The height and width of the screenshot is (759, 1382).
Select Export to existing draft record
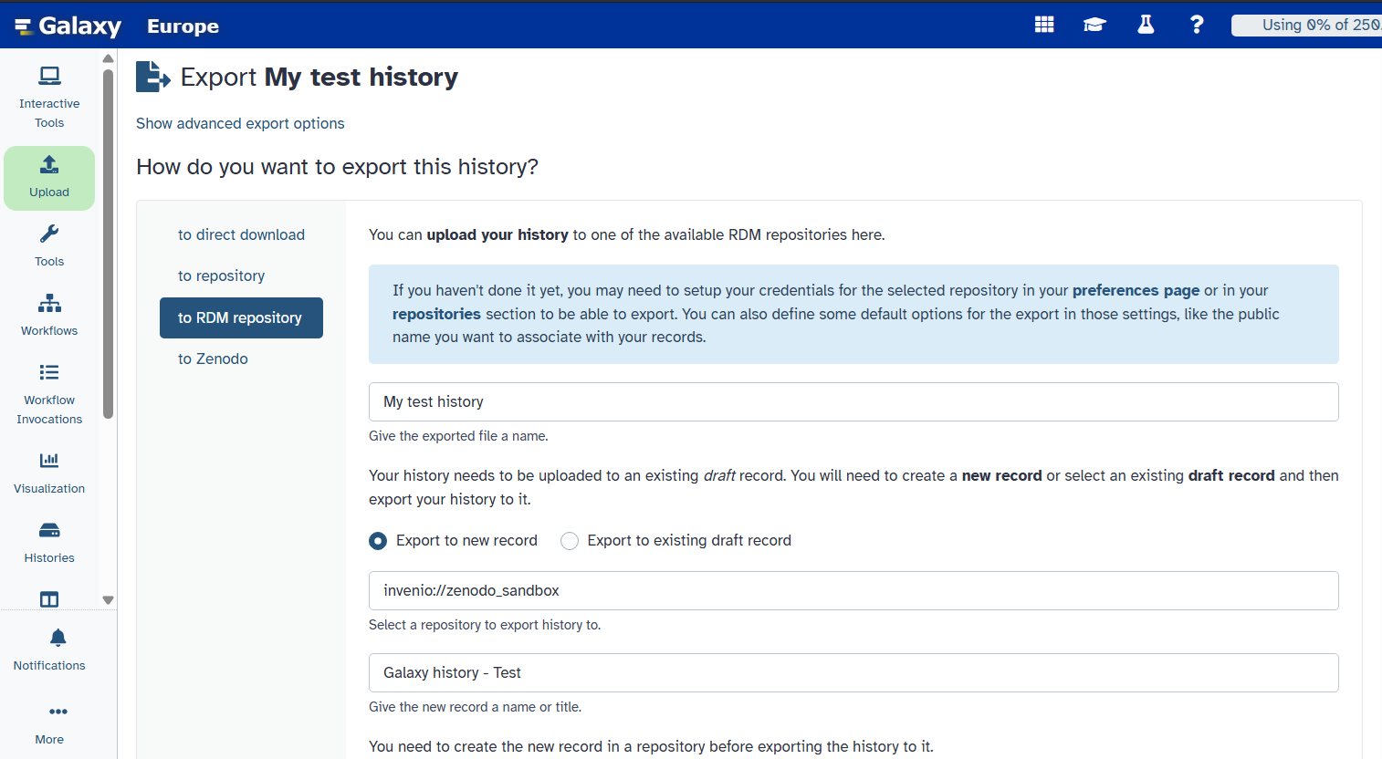570,540
